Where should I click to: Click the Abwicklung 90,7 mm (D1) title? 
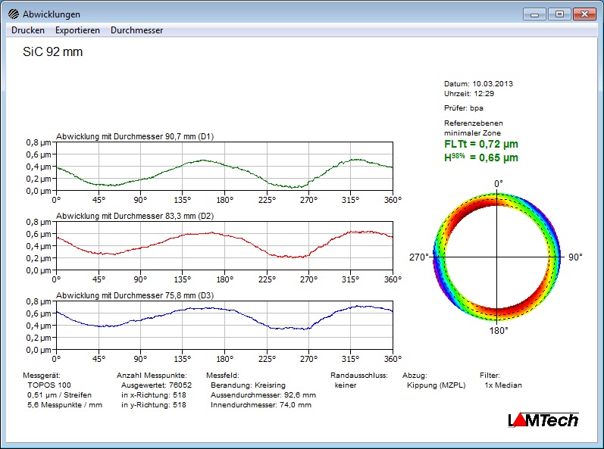[135, 137]
